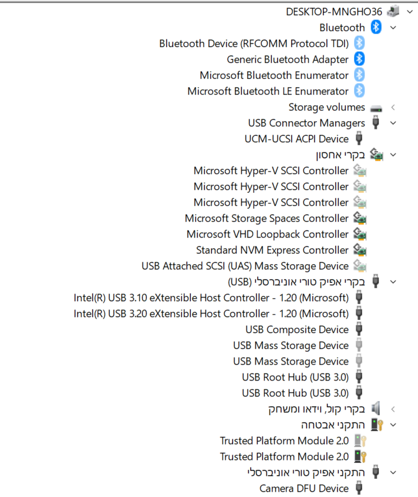
Task: Click the Camera DFU Device icon
Action: (359, 488)
